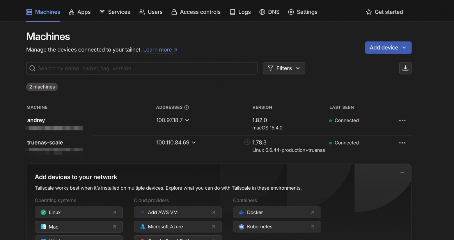Expand the 100.110.84.69 address chevron
This screenshot has height=240, width=454.
click(194, 143)
